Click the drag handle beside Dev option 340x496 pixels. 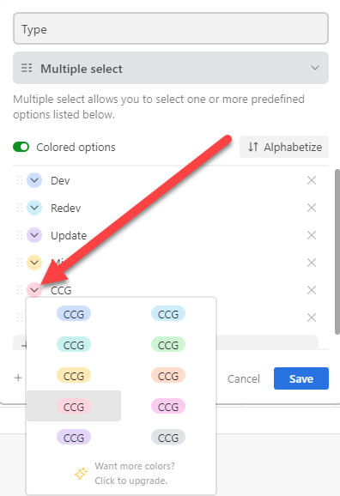click(20, 180)
